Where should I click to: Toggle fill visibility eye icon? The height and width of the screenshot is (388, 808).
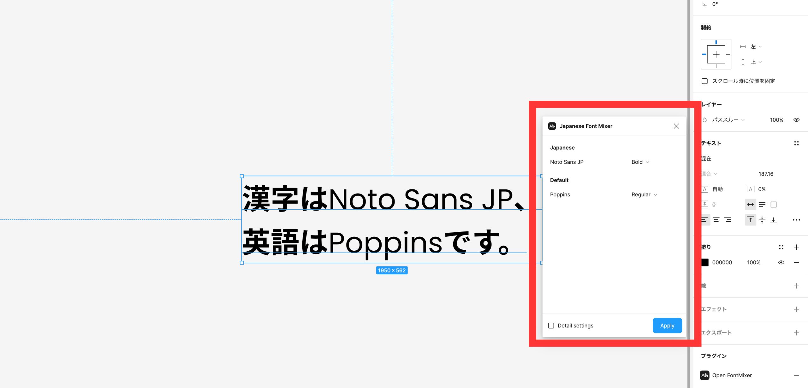tap(781, 262)
